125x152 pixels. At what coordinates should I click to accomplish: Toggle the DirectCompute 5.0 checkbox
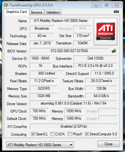87,134
